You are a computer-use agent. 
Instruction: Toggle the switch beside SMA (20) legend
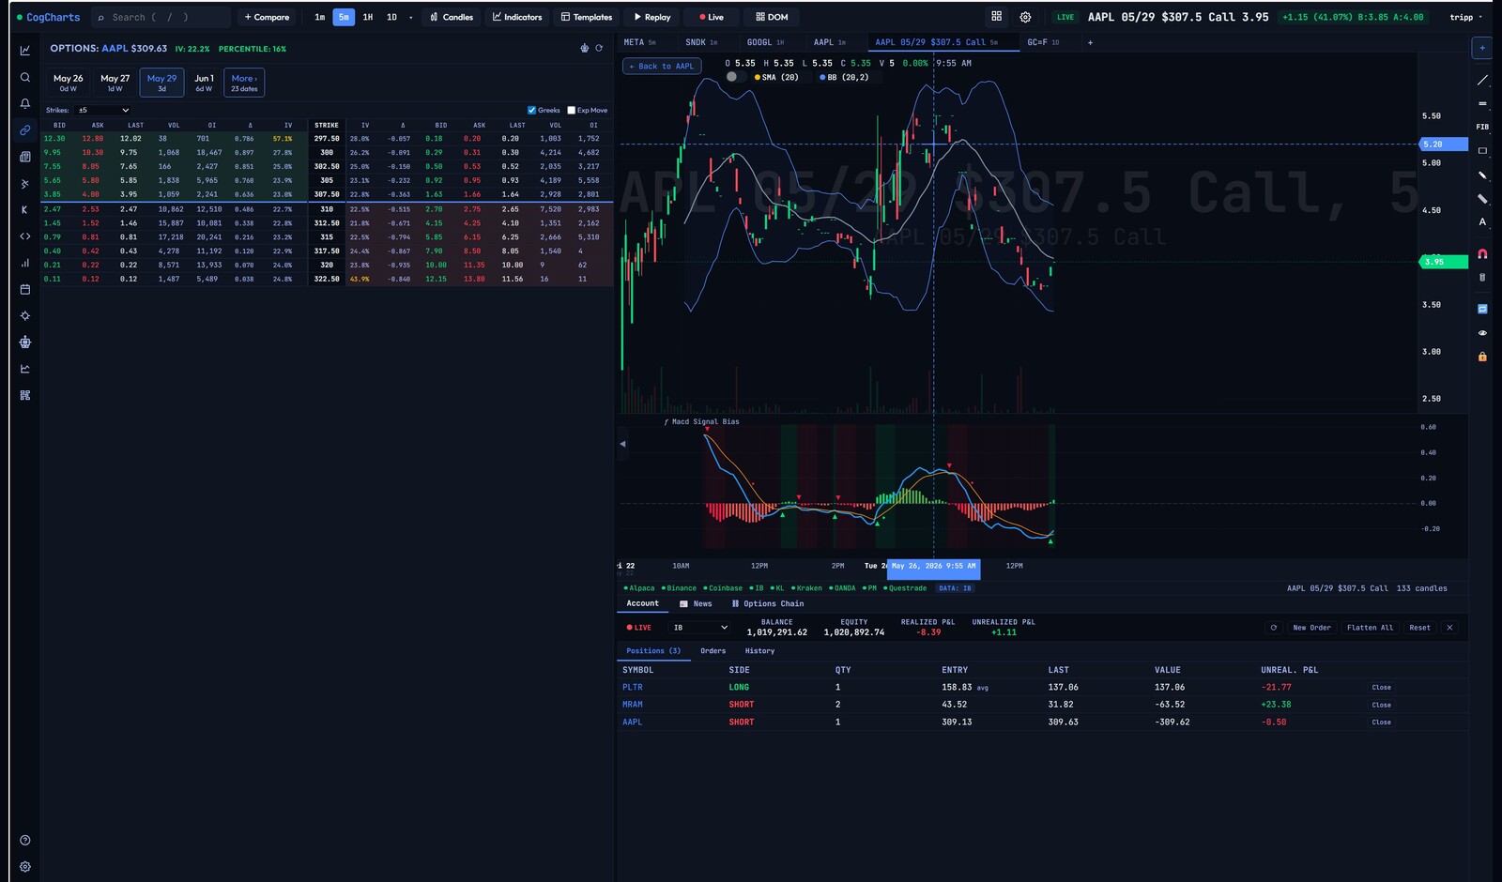[x=736, y=77]
